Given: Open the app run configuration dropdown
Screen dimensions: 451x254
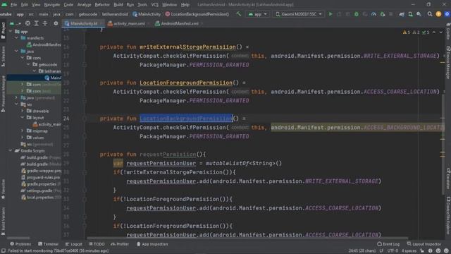Looking at the screenshot, I should [258, 14].
